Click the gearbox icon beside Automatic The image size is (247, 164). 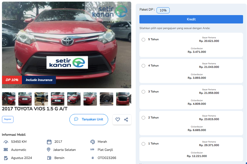pyautogui.click(x=6, y=150)
